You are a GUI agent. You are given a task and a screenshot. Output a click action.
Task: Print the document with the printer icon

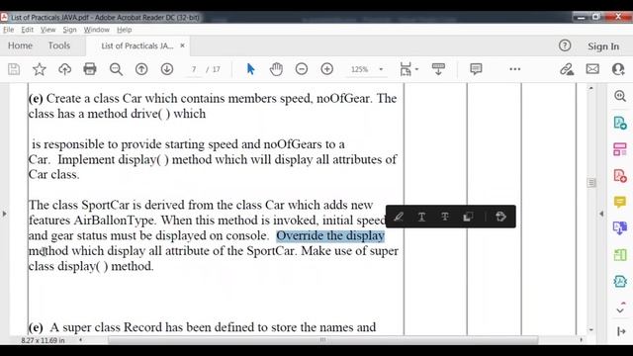click(90, 69)
